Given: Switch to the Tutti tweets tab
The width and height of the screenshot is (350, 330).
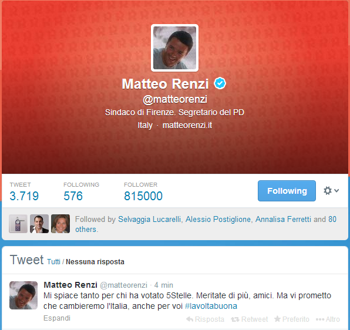Looking at the screenshot, I should [53, 261].
